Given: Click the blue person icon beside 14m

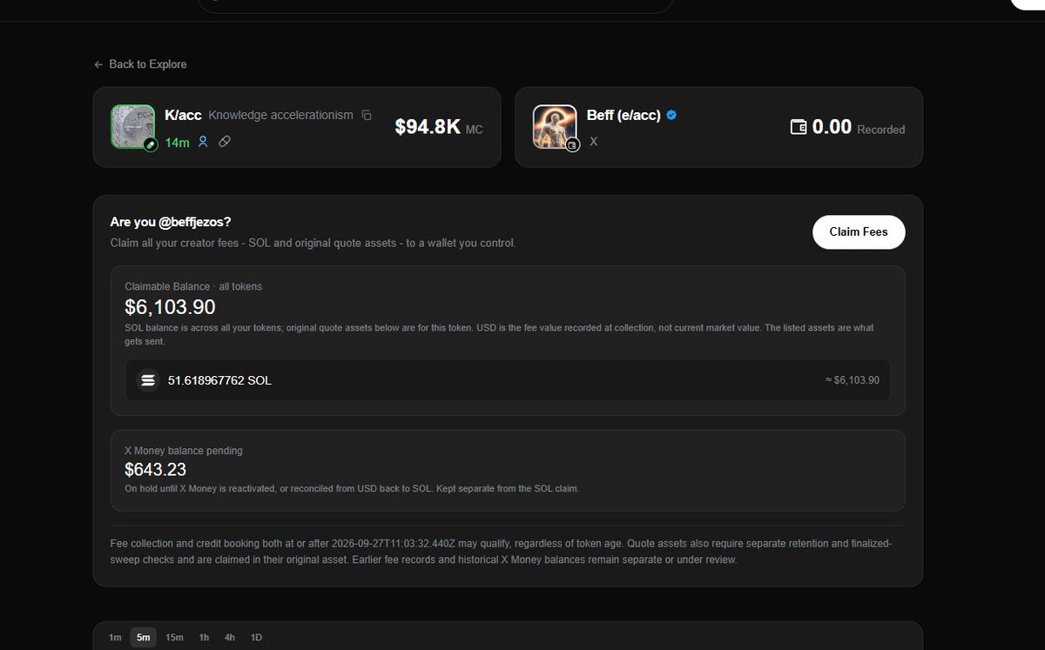Looking at the screenshot, I should 203,141.
